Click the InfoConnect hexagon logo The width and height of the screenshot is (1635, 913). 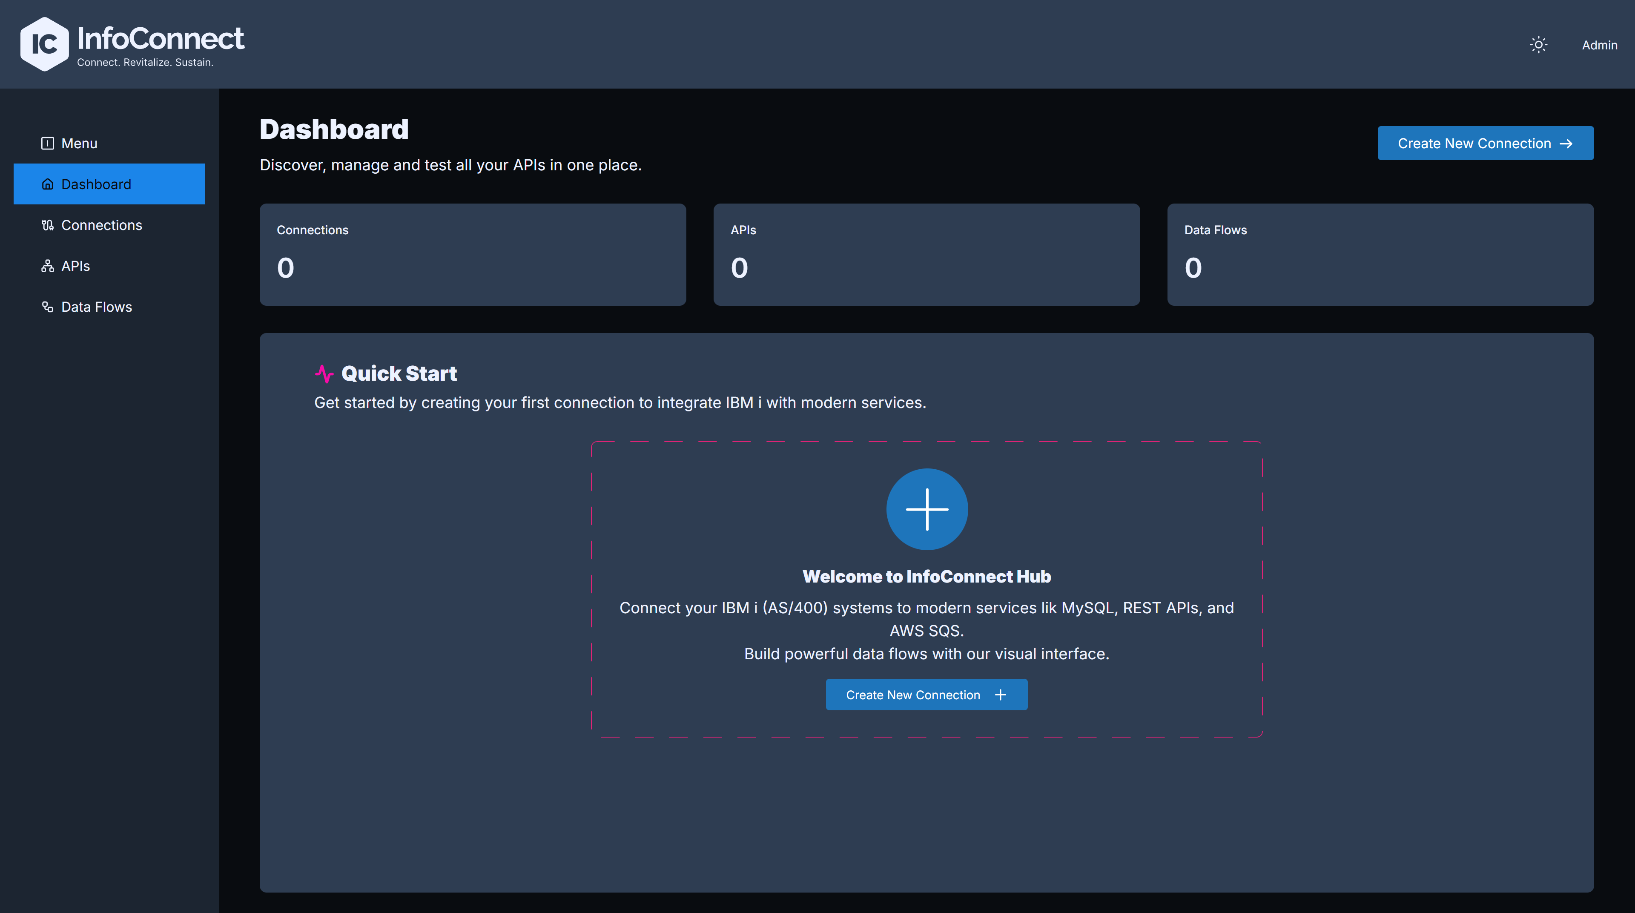[44, 44]
